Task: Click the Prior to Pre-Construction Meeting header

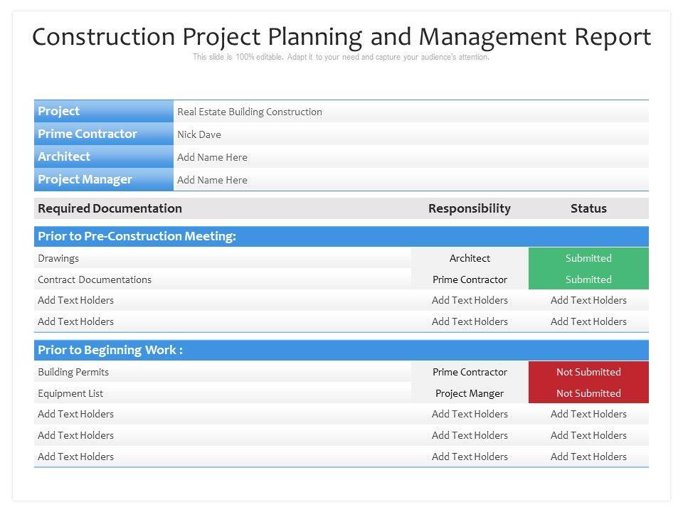Action: coord(137,236)
